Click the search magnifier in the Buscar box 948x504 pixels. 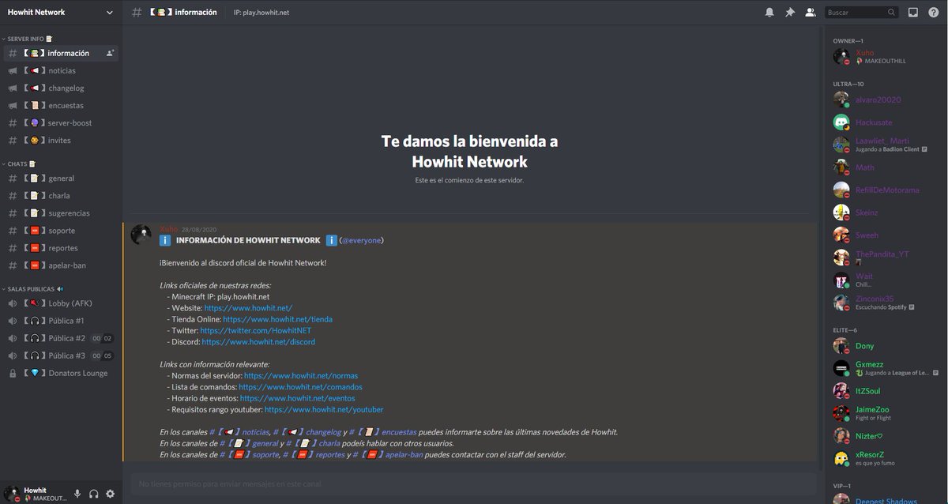892,12
